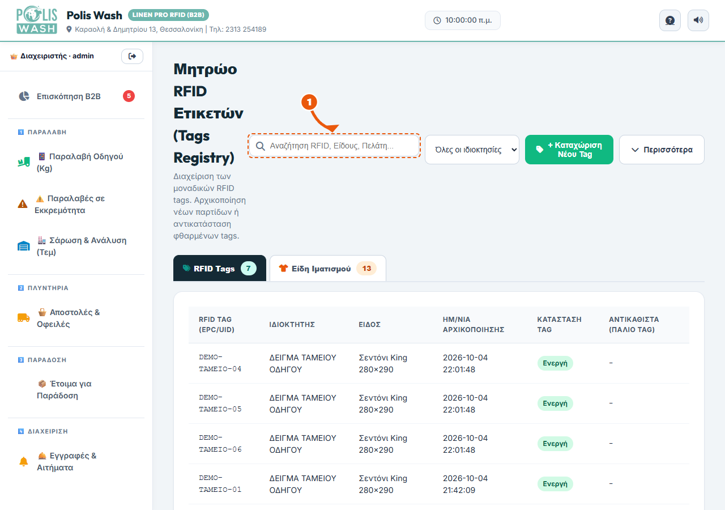Open Αποστολές & Οφειλές page
725x510 pixels.
[76, 318]
